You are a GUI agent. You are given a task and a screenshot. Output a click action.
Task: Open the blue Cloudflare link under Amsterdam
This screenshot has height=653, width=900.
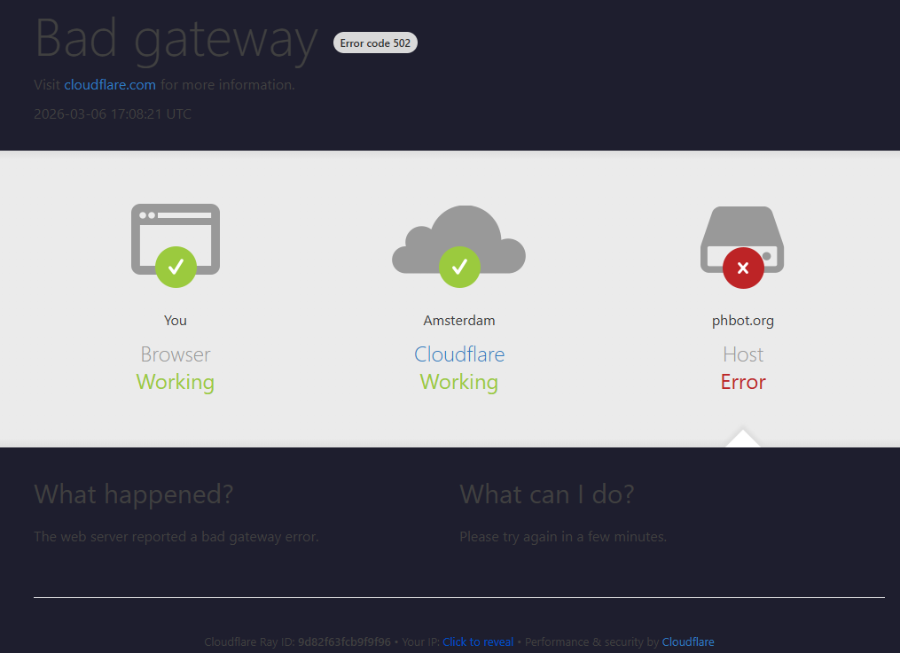(459, 354)
